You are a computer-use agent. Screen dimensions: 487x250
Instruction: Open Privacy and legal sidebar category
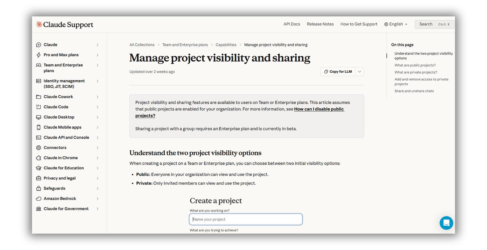pos(60,178)
